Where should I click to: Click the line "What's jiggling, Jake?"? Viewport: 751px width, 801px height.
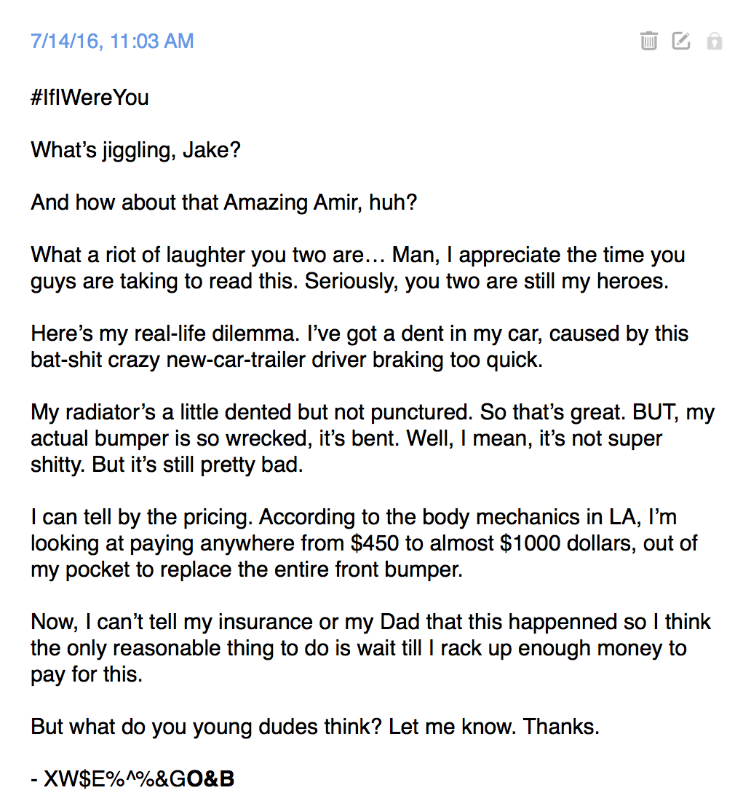pos(136,150)
